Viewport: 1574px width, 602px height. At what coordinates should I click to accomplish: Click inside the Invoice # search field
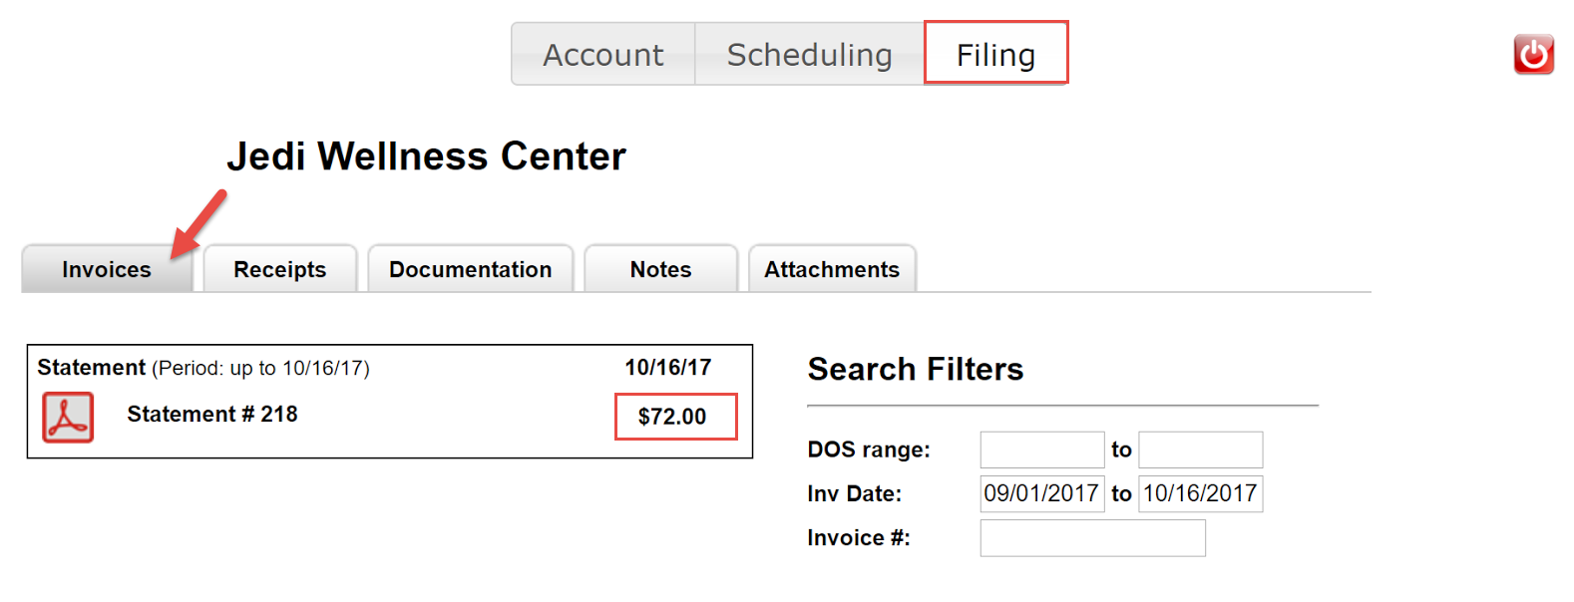pyautogui.click(x=1091, y=537)
